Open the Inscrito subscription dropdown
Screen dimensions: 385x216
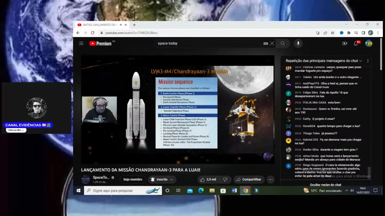(x=162, y=179)
